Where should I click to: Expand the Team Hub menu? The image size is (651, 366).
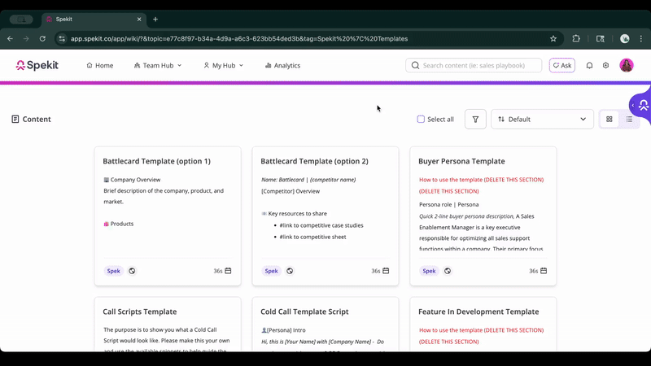(158, 66)
